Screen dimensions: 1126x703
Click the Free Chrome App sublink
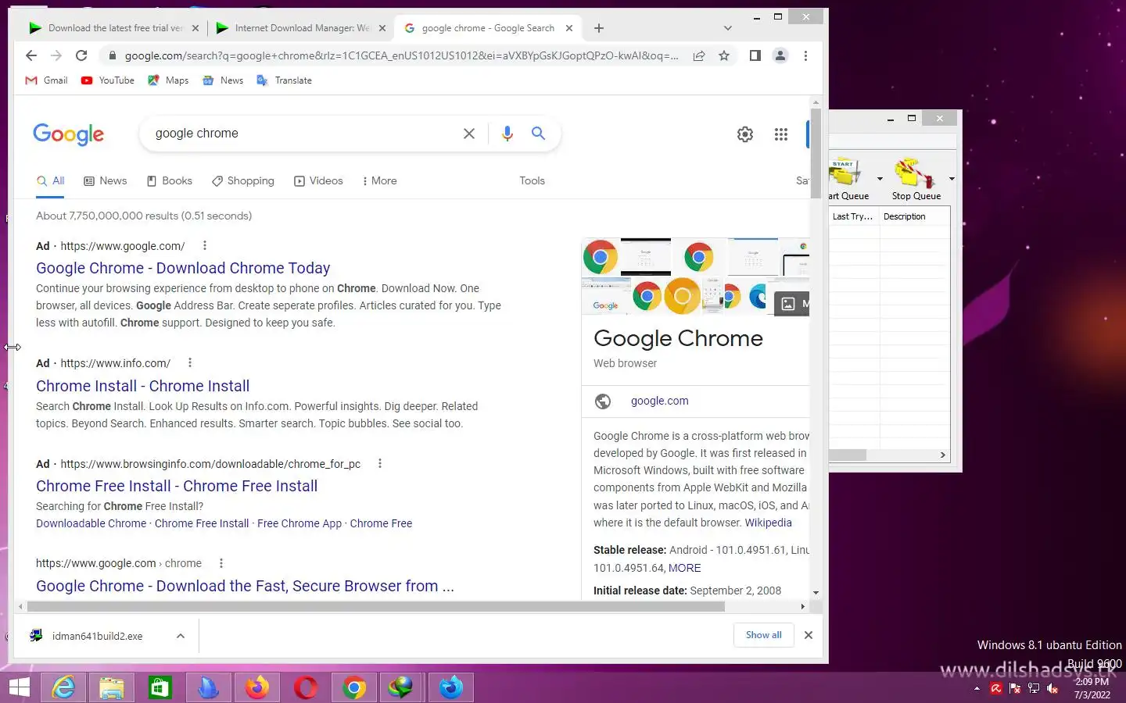299,523
